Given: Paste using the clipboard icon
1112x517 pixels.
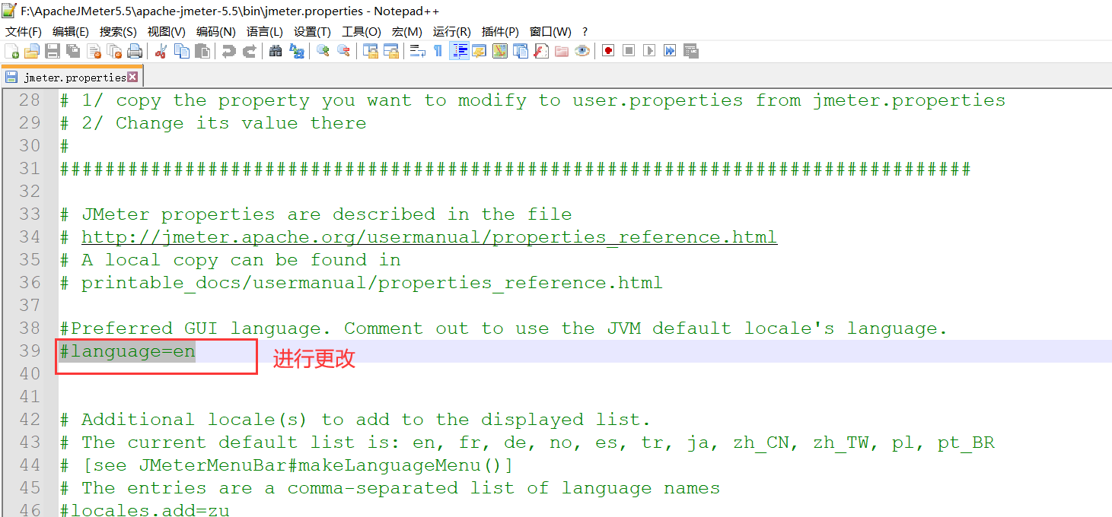Looking at the screenshot, I should pyautogui.click(x=202, y=51).
